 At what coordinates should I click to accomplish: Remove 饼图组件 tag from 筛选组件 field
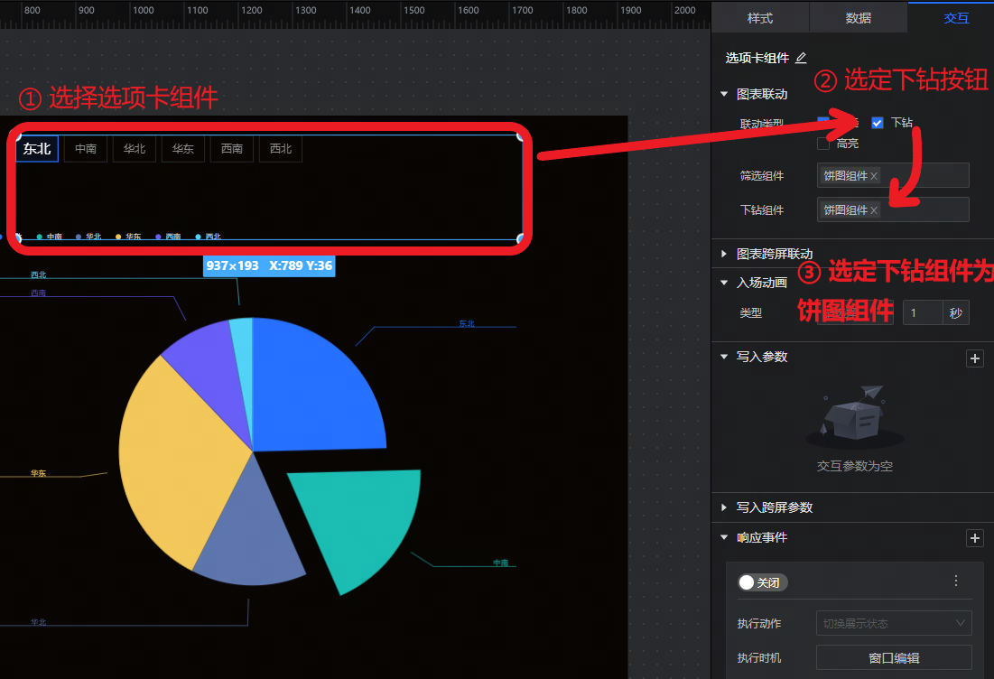(x=874, y=176)
